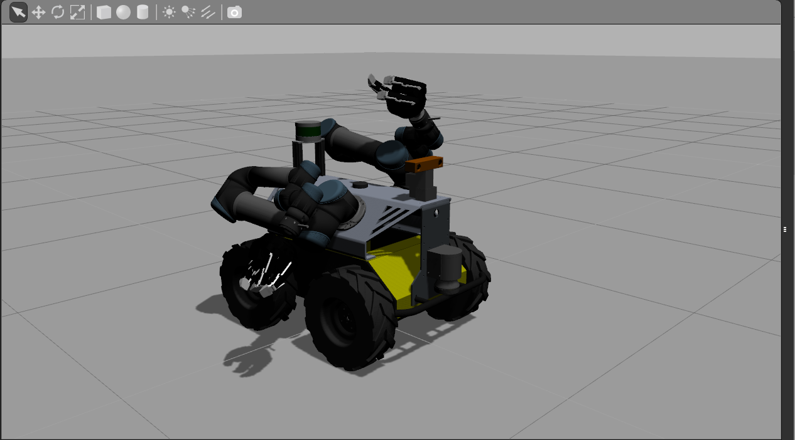Add a spot light
Viewport: 795px width, 440px height.
[188, 12]
